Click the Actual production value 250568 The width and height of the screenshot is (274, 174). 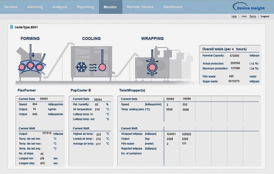pyautogui.click(x=235, y=63)
